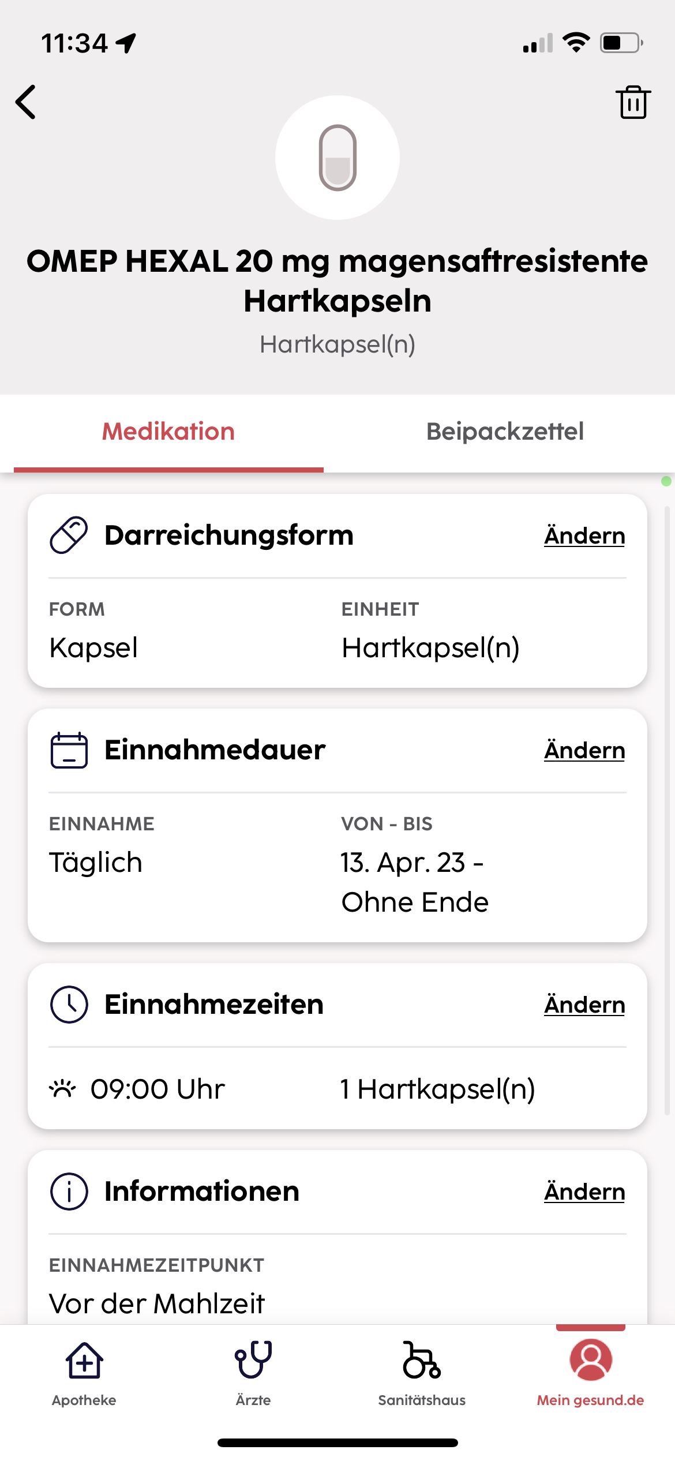The height and width of the screenshot is (1461, 675).
Task: Tap the 13. Apr. 23 date range
Action: pos(414,882)
